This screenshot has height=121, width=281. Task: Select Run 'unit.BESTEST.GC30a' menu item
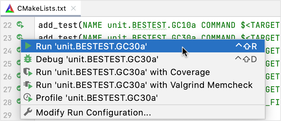[x=143, y=46]
